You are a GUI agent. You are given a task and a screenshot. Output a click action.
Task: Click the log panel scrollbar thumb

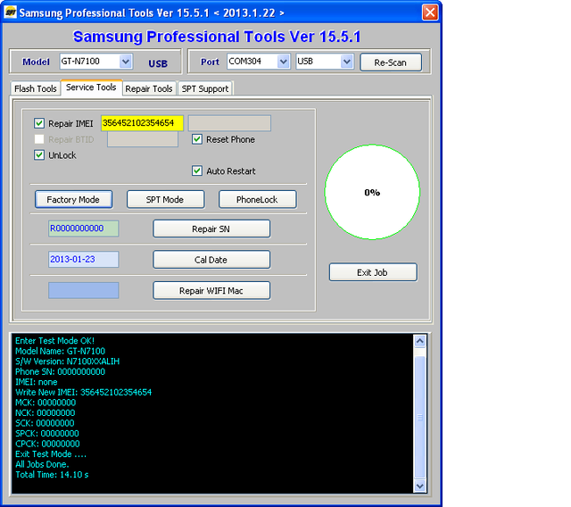coord(420,418)
